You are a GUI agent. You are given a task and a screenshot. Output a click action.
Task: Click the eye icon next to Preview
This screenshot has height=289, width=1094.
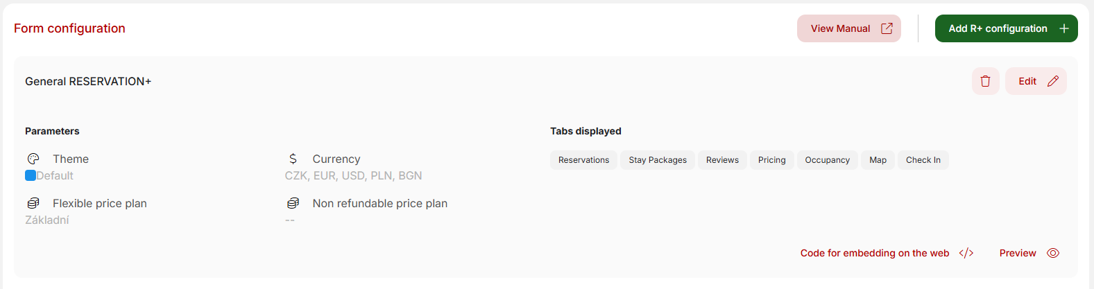click(1053, 253)
